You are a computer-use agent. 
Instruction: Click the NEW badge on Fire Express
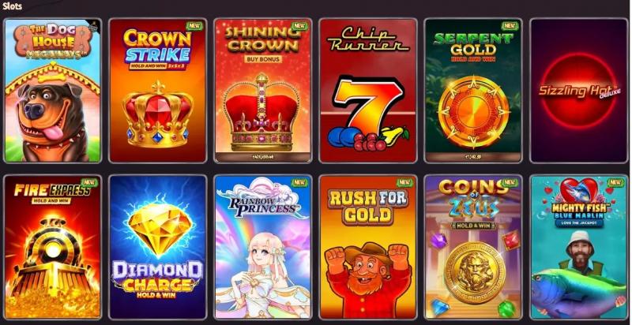click(89, 182)
